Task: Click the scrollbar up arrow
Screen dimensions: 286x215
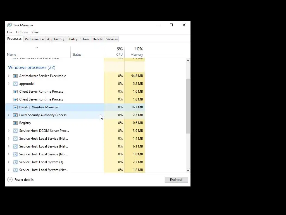Action: click(188, 60)
